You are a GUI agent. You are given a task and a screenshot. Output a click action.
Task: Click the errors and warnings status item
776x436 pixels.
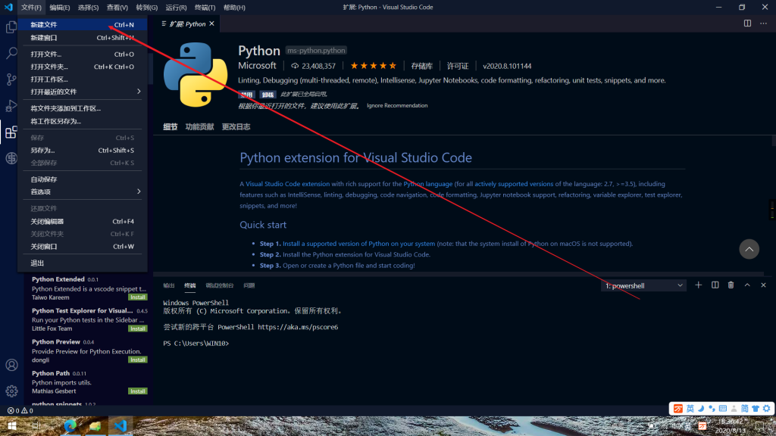pos(20,410)
